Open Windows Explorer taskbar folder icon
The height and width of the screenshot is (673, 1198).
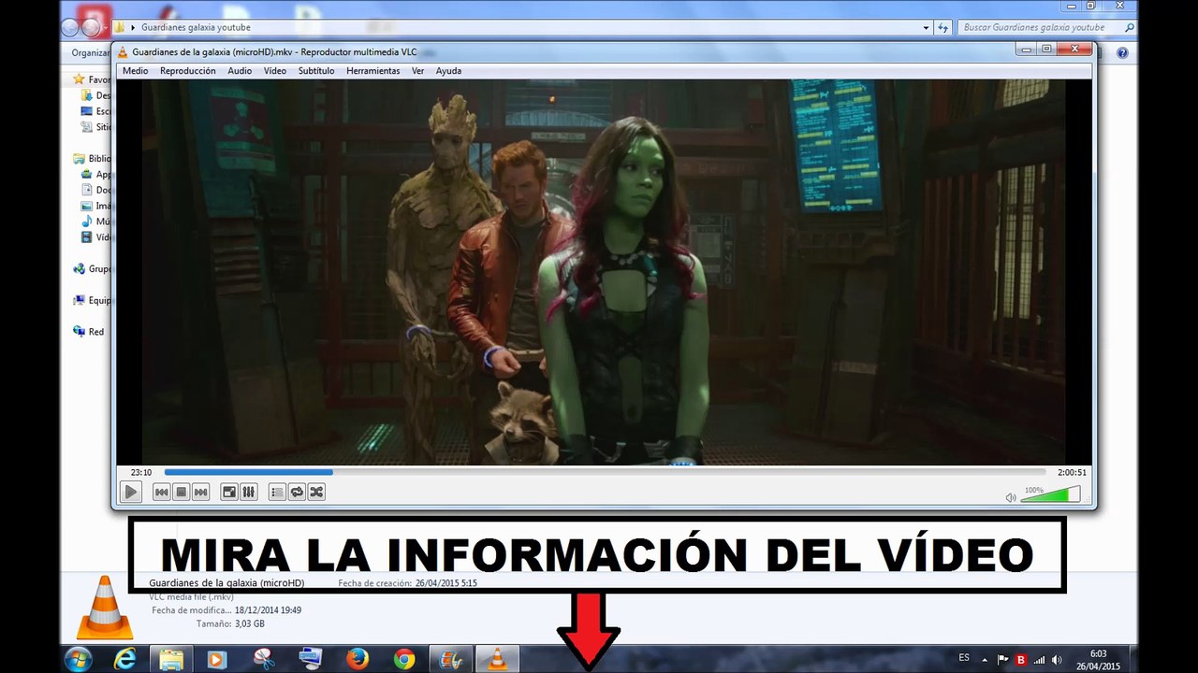(171, 659)
